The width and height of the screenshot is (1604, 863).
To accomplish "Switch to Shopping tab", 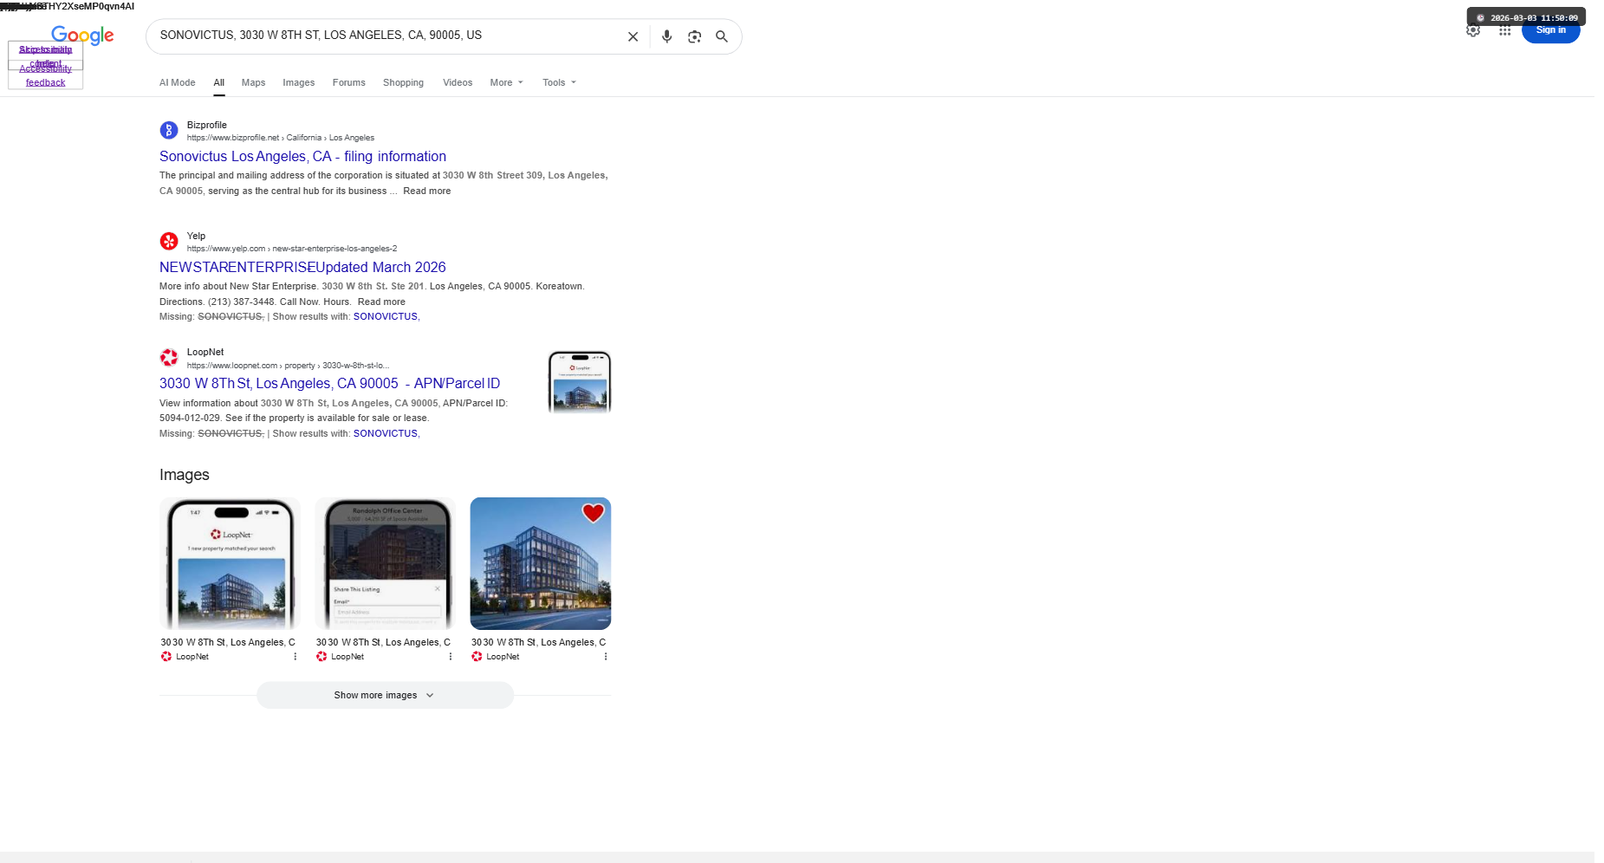I will 404,83.
